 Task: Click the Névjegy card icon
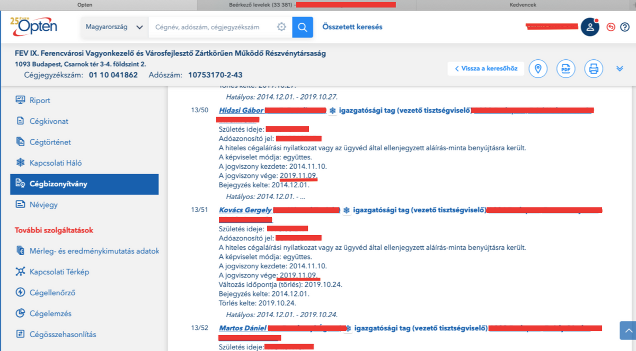[21, 204]
